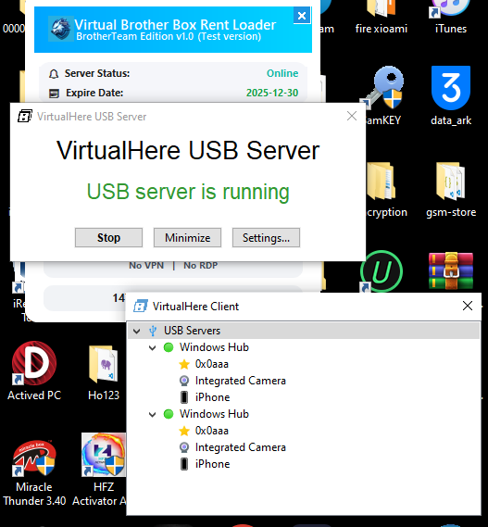Click the Online server status text
The image size is (488, 527).
coord(282,73)
